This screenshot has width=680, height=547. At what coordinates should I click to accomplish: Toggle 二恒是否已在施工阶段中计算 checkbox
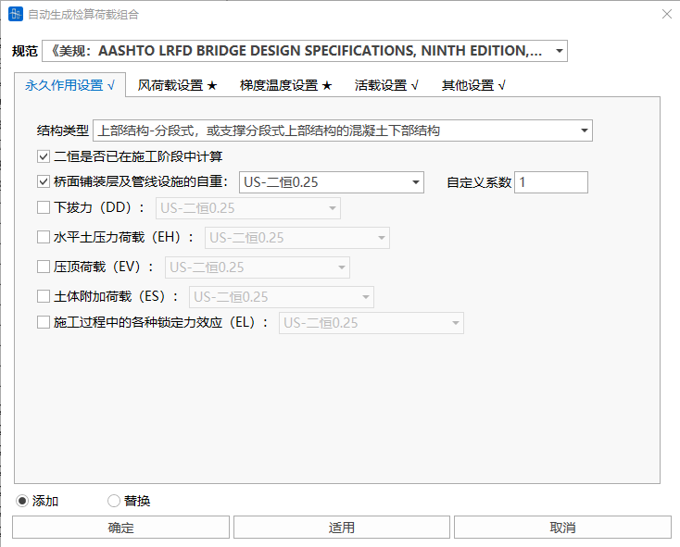(x=44, y=156)
